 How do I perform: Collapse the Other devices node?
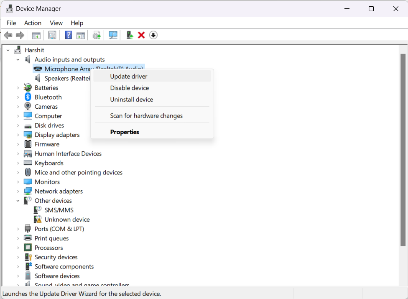pos(18,201)
